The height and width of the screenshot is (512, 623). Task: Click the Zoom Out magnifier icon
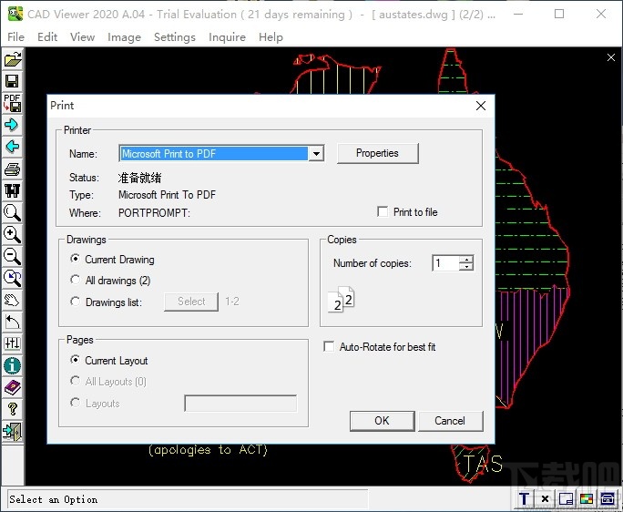pos(13,256)
